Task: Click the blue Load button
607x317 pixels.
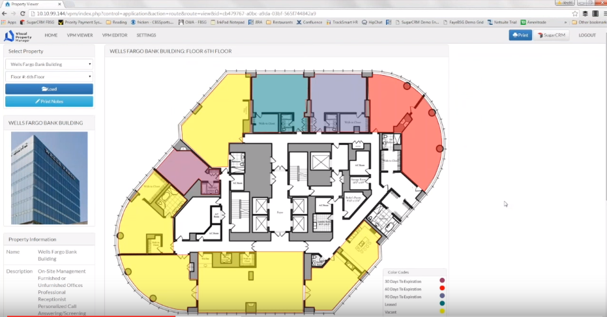Action: click(49, 89)
